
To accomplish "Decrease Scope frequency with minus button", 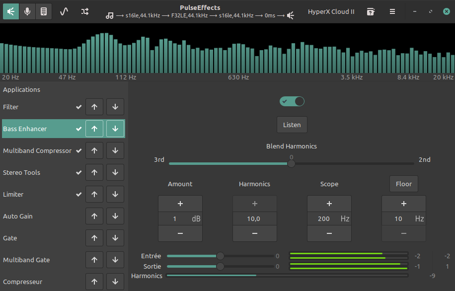I will (x=329, y=233).
